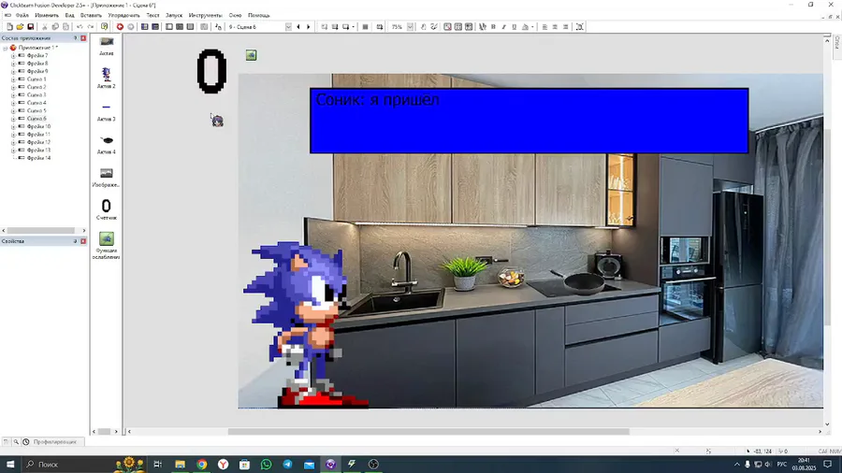
Task: Expand the Фрейм 9 tree node
Action: pos(13,71)
